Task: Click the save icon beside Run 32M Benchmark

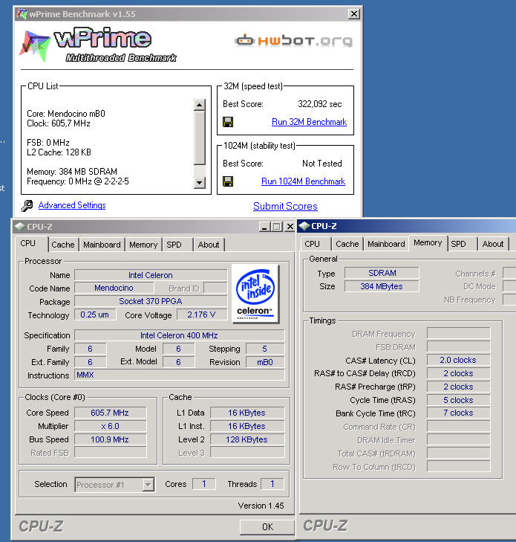Action: [x=228, y=122]
